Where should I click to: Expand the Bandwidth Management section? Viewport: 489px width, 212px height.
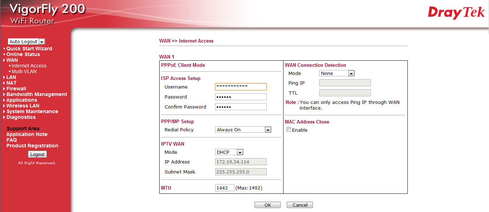tap(37, 94)
